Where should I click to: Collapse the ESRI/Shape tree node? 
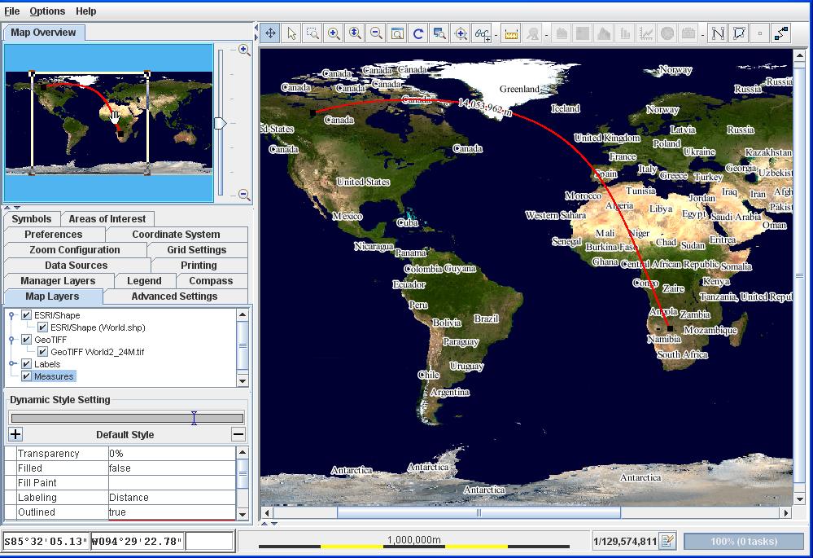pos(11,315)
